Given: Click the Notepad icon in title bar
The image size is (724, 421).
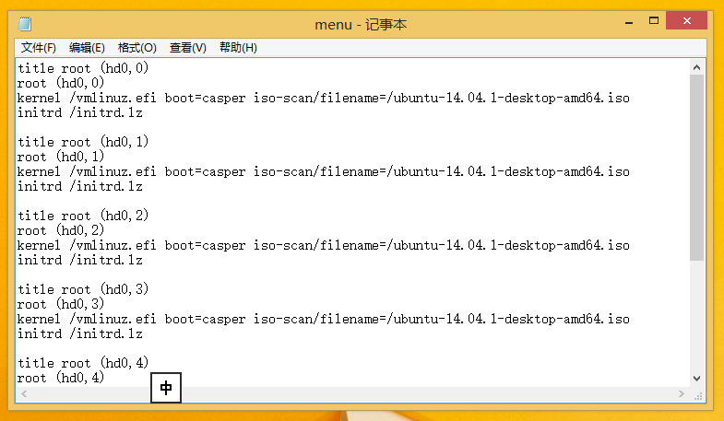Looking at the screenshot, I should tap(25, 24).
